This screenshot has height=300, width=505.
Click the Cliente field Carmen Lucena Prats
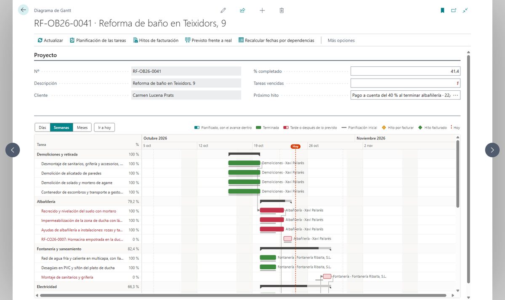(x=186, y=95)
